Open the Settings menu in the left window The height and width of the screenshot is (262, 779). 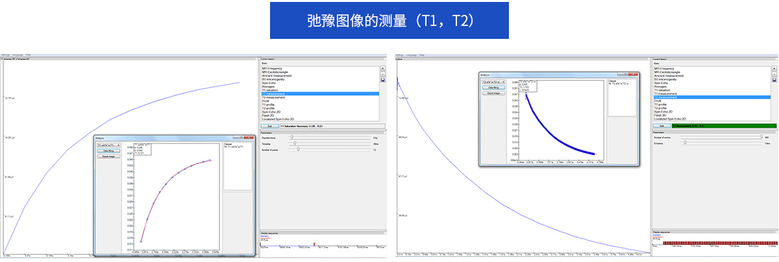point(5,55)
